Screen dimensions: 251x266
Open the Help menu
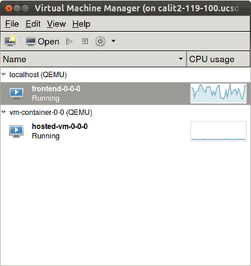[x=81, y=24]
